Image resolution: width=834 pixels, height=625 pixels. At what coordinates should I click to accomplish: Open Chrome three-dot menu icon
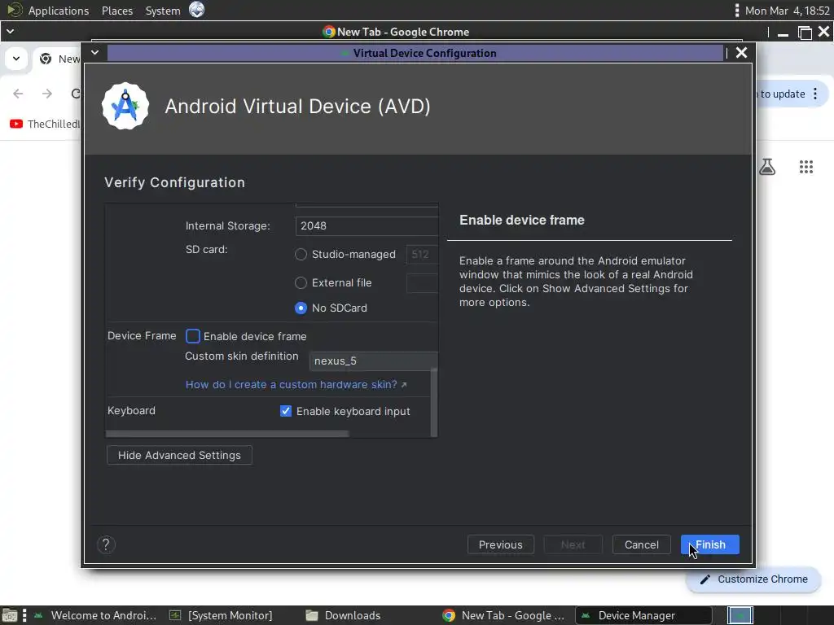pos(814,94)
